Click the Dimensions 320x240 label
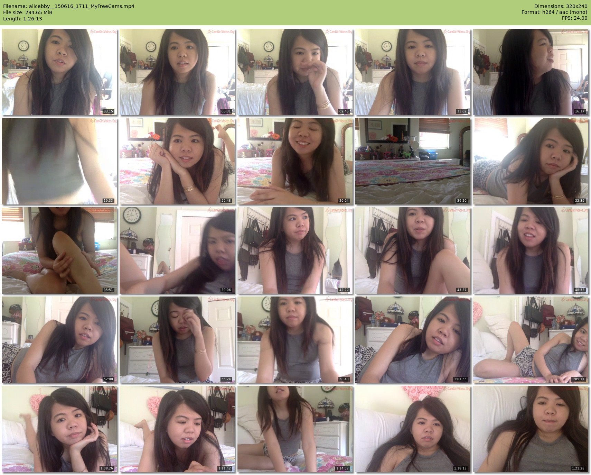The height and width of the screenshot is (475, 591). click(x=561, y=6)
